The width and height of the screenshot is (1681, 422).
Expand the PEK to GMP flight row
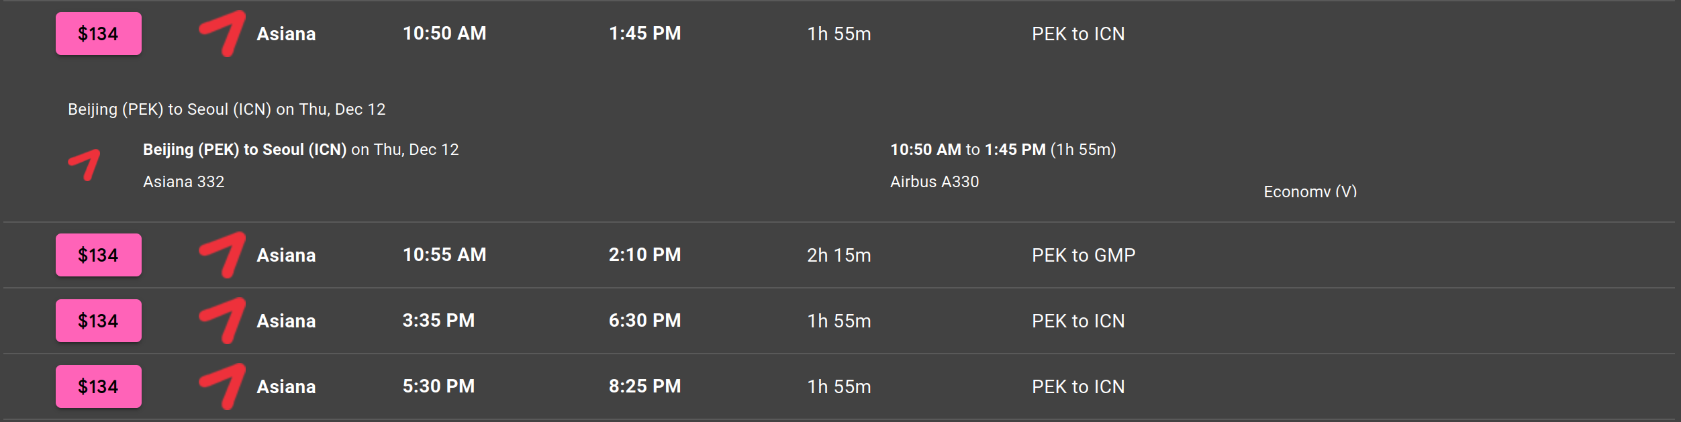point(1083,255)
